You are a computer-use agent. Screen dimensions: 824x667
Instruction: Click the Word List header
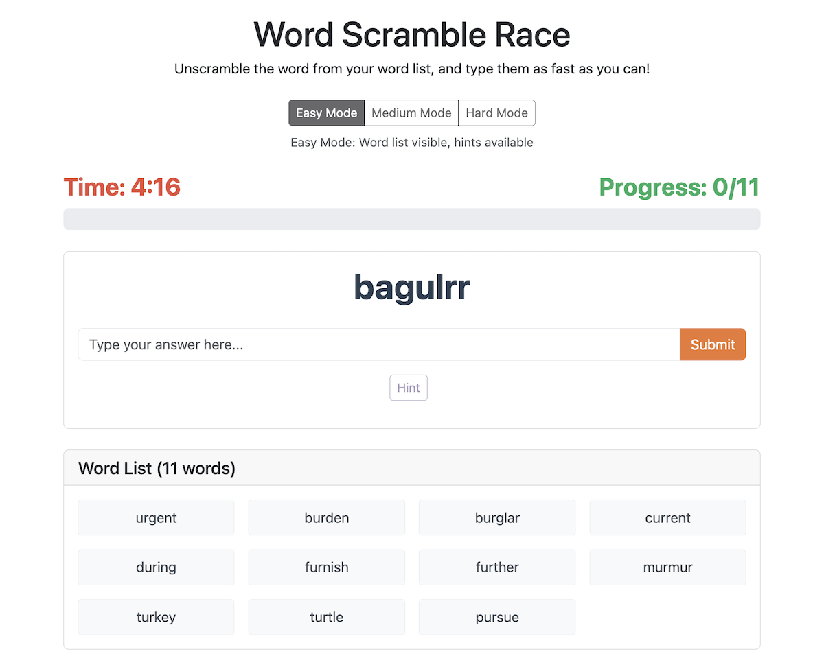(156, 468)
